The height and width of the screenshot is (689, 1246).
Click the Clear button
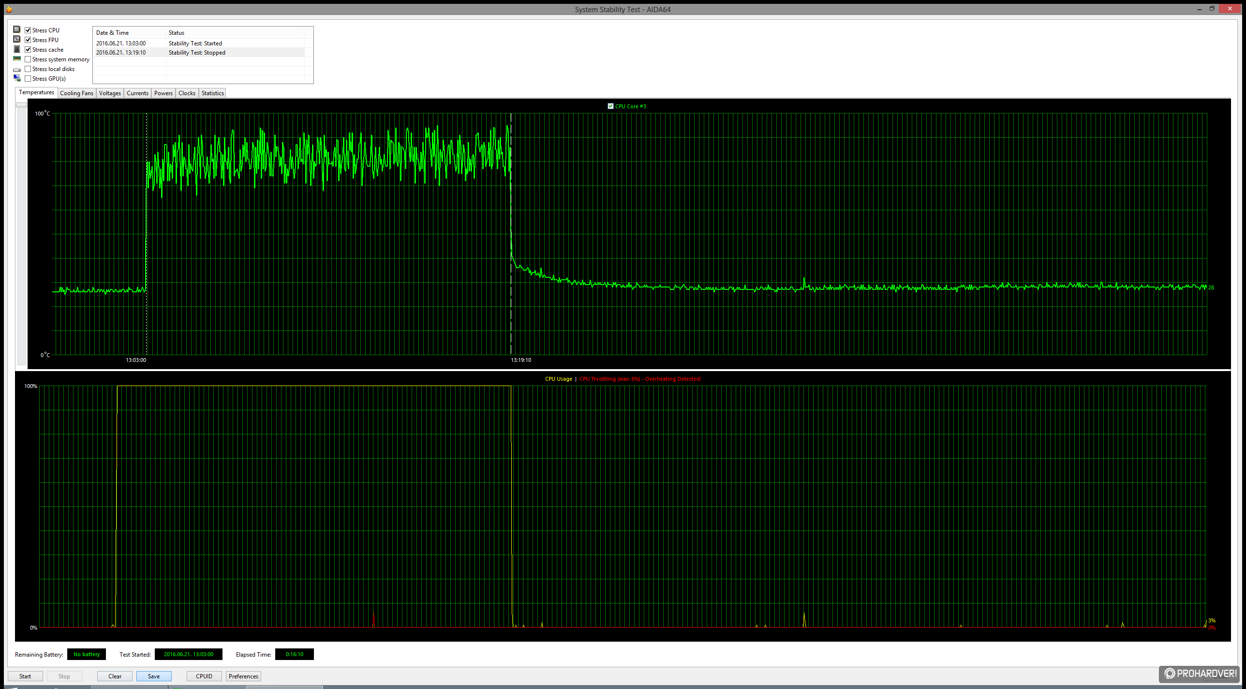click(115, 676)
